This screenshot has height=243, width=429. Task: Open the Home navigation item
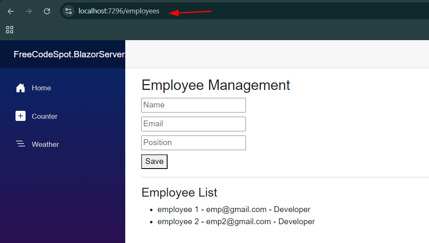[41, 88]
